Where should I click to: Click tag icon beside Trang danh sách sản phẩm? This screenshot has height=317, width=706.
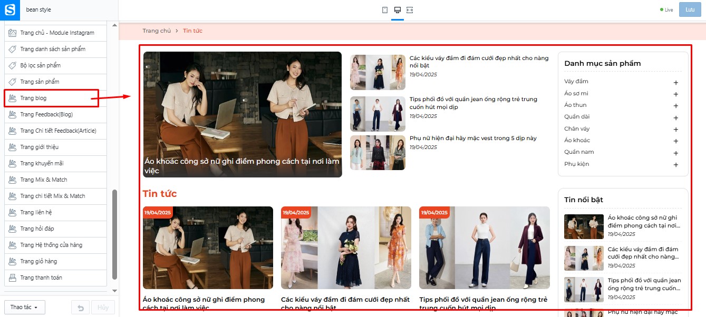13,49
